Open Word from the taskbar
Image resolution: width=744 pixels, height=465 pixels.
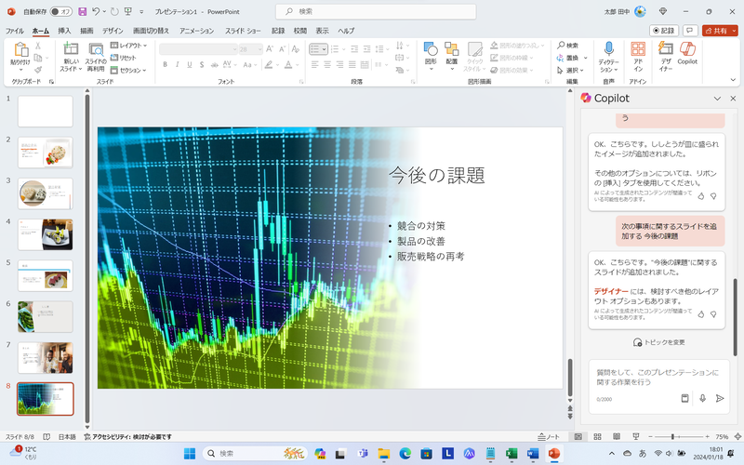(x=532, y=454)
